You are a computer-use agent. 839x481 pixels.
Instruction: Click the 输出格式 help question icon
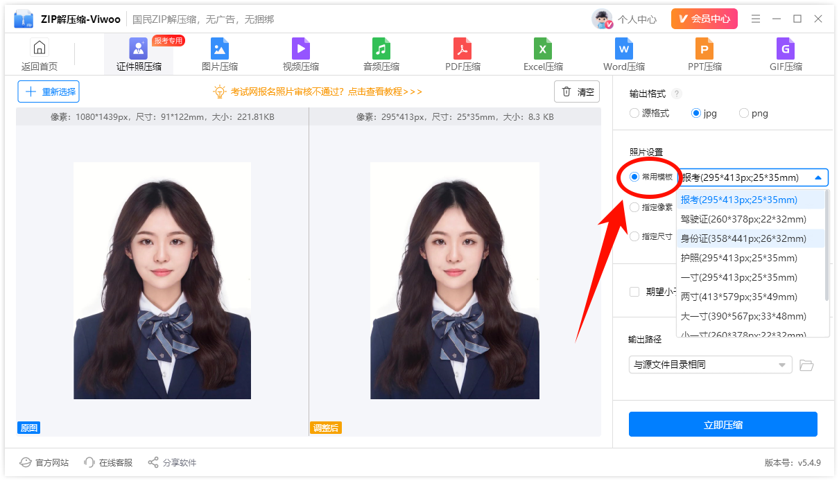click(677, 94)
